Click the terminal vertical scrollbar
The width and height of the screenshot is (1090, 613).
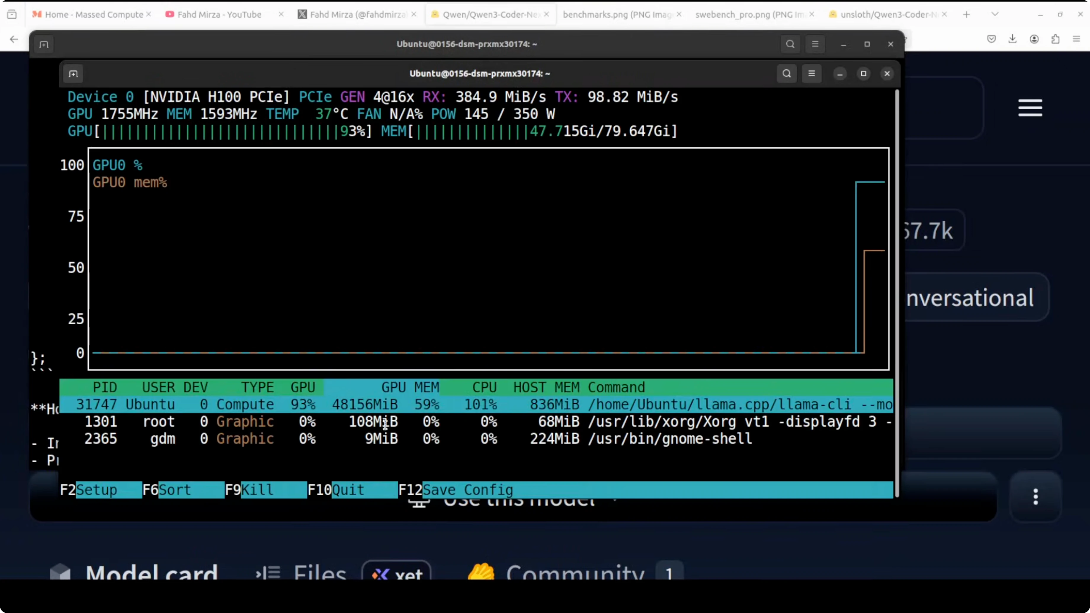[897, 292]
